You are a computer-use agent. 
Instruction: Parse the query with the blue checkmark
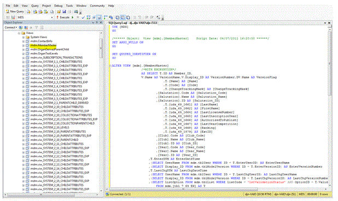click(83, 17)
